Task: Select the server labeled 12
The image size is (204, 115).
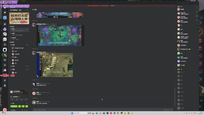Action: pos(5,44)
